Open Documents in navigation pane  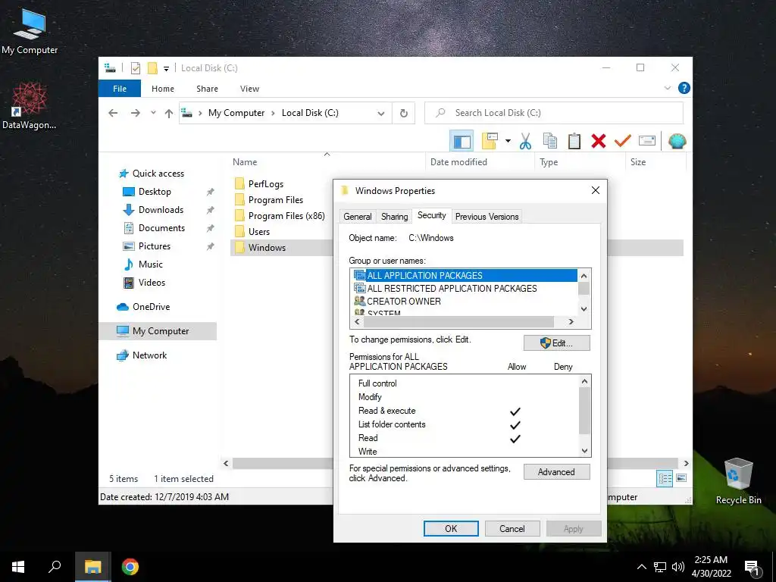click(x=161, y=228)
